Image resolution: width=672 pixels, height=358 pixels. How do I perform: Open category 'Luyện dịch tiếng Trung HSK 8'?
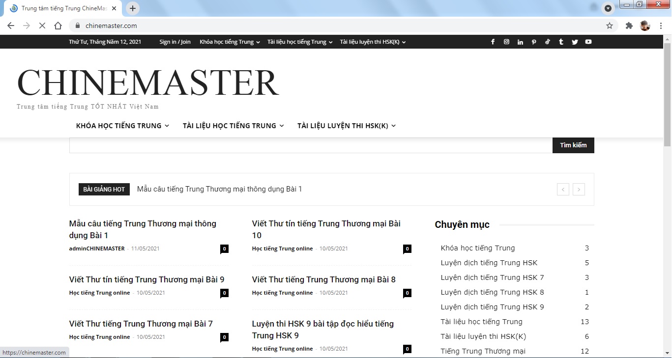click(493, 292)
